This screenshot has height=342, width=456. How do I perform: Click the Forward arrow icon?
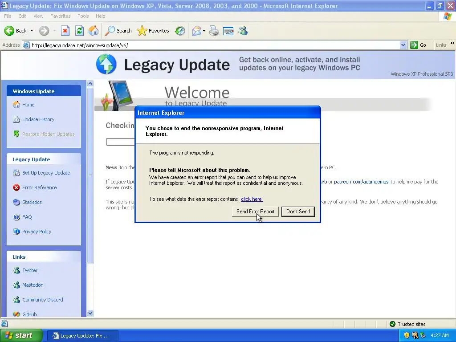44,31
